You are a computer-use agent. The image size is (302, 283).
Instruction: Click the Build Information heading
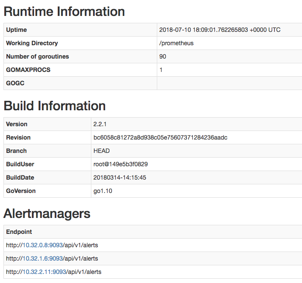55,106
